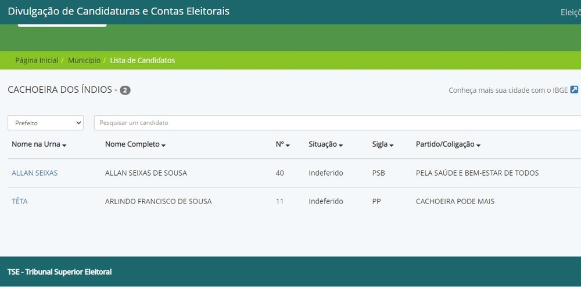Sort by Nome na Urna arrow

pos(64,146)
